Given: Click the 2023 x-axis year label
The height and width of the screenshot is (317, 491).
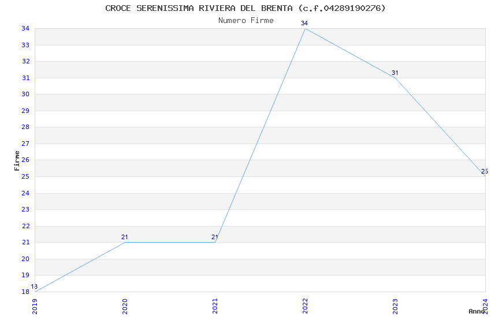Looking at the screenshot, I should tap(396, 306).
